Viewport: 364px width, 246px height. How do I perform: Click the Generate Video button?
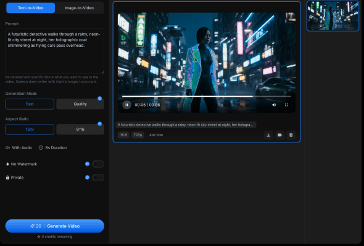pyautogui.click(x=55, y=226)
